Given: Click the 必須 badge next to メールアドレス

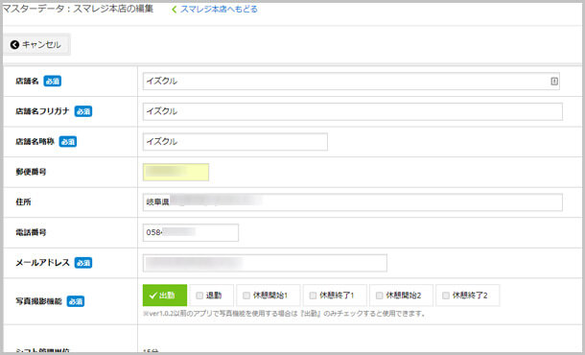Looking at the screenshot, I should [83, 263].
